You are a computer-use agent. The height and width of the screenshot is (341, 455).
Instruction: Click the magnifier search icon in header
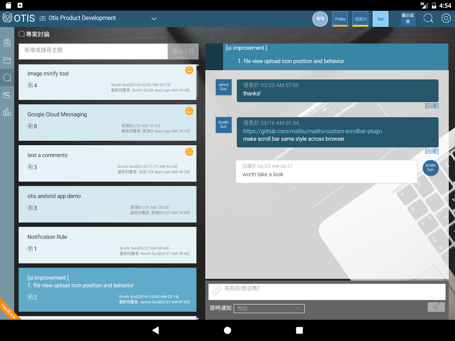coord(428,18)
